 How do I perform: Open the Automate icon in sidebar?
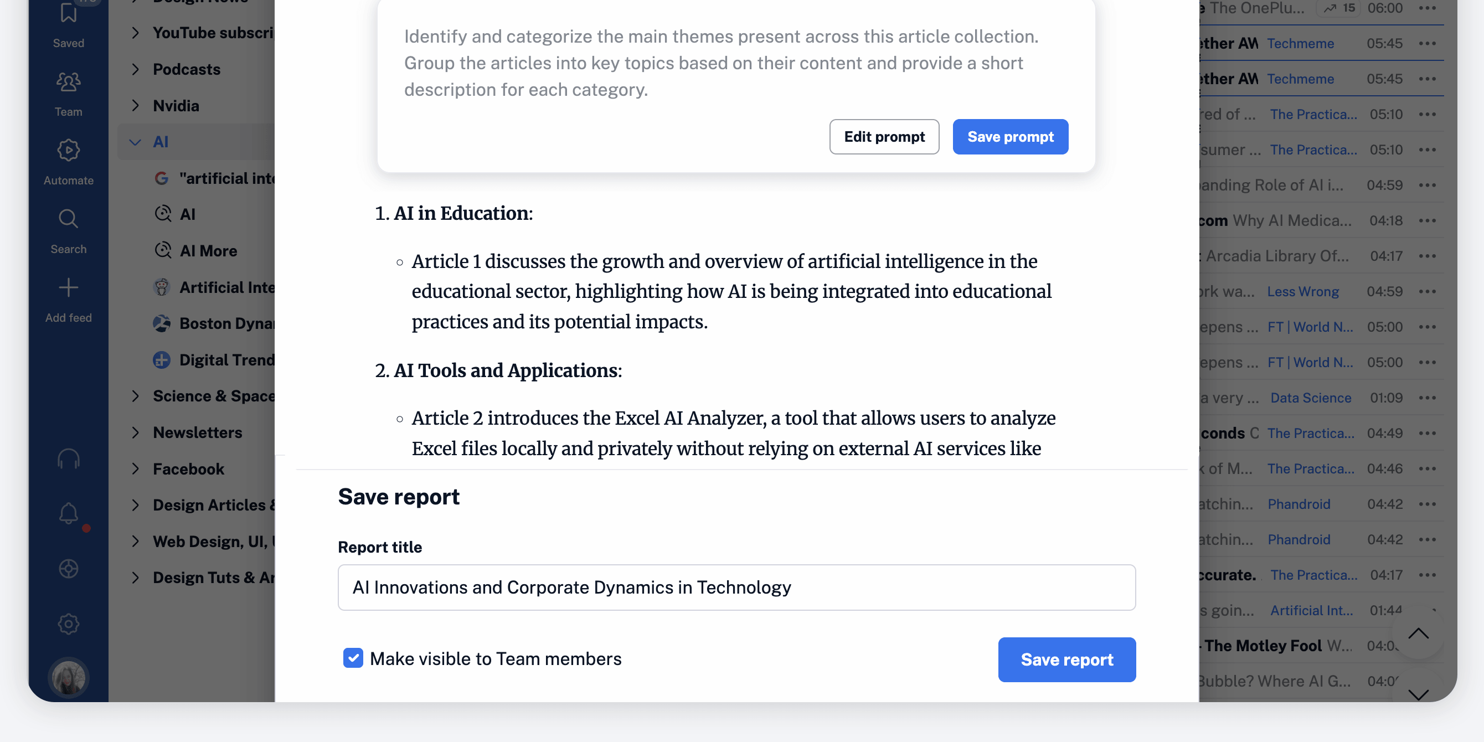pos(68,151)
